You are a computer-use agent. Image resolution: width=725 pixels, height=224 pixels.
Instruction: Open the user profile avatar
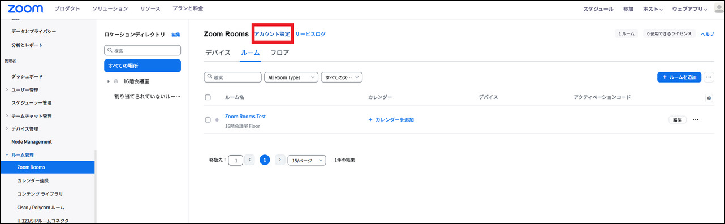pos(718,8)
